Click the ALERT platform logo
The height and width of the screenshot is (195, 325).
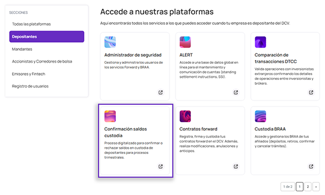(x=185, y=42)
